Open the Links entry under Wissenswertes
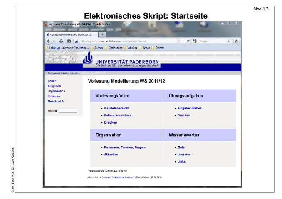 coord(181,162)
